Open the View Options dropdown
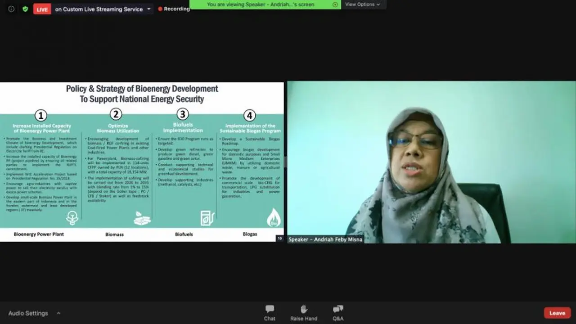This screenshot has height=324, width=576. [x=363, y=4]
